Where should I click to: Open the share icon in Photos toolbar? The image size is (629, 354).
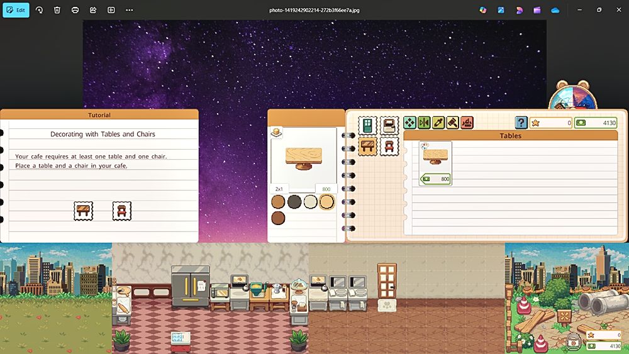coord(93,10)
